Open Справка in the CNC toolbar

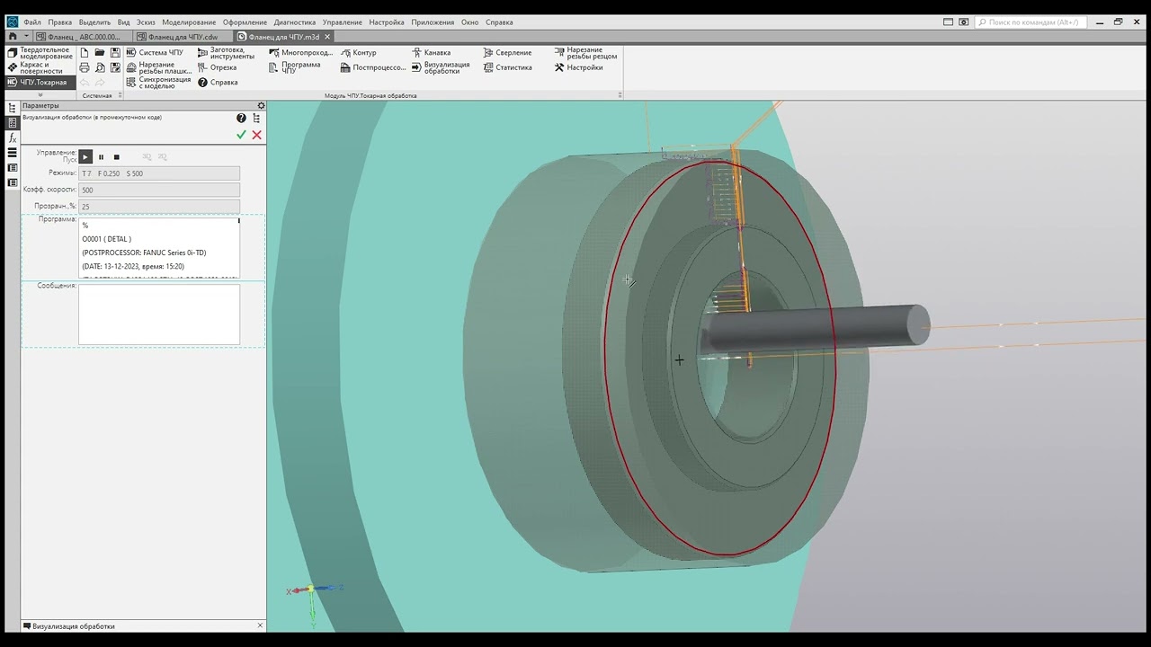[218, 82]
